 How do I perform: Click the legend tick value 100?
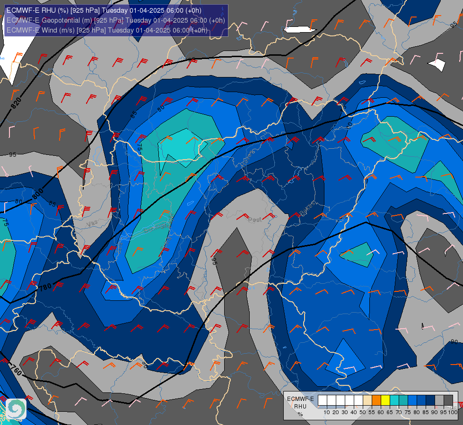(x=453, y=412)
